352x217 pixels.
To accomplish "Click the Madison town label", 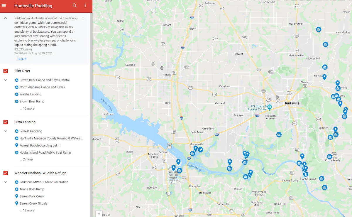I will point(239,115).
